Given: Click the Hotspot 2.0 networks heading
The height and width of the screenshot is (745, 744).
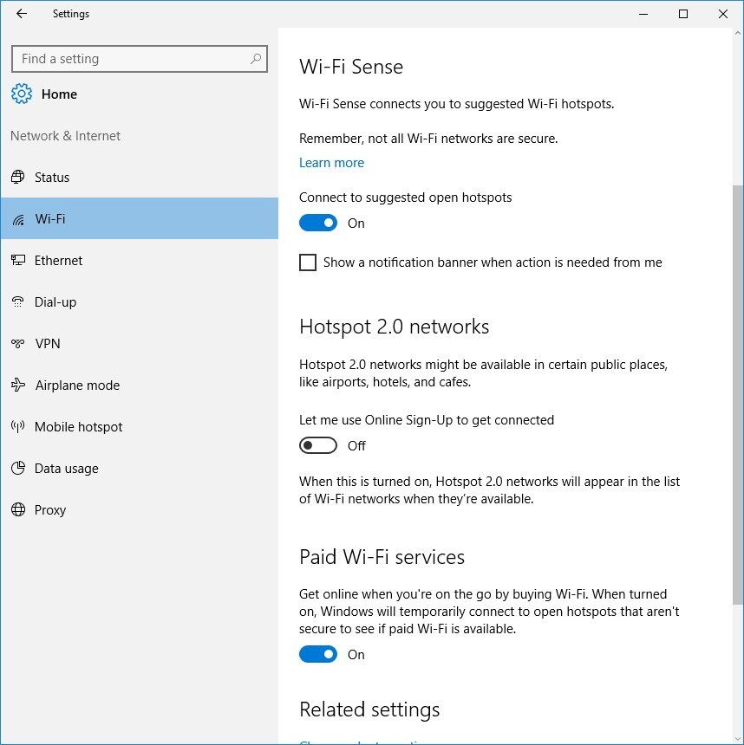Looking at the screenshot, I should (x=394, y=327).
